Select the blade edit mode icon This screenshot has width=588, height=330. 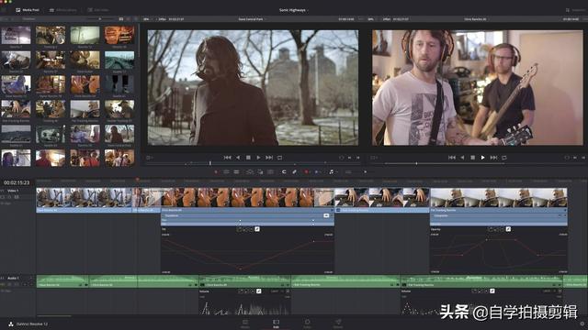pyautogui.click(x=236, y=171)
